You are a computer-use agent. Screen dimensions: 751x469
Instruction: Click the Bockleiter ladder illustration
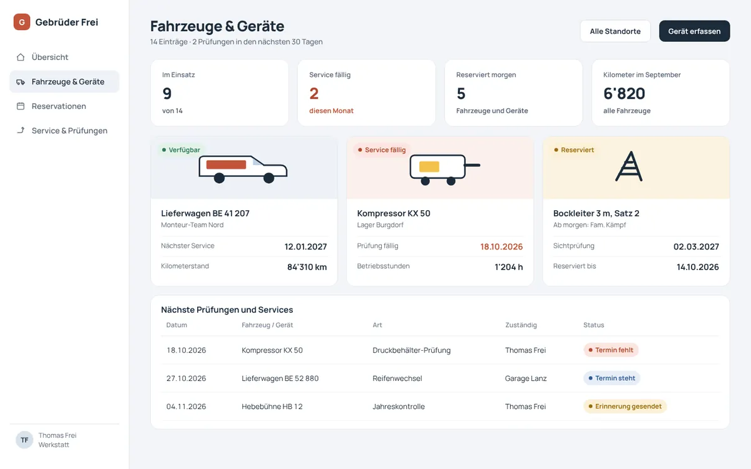click(x=629, y=166)
